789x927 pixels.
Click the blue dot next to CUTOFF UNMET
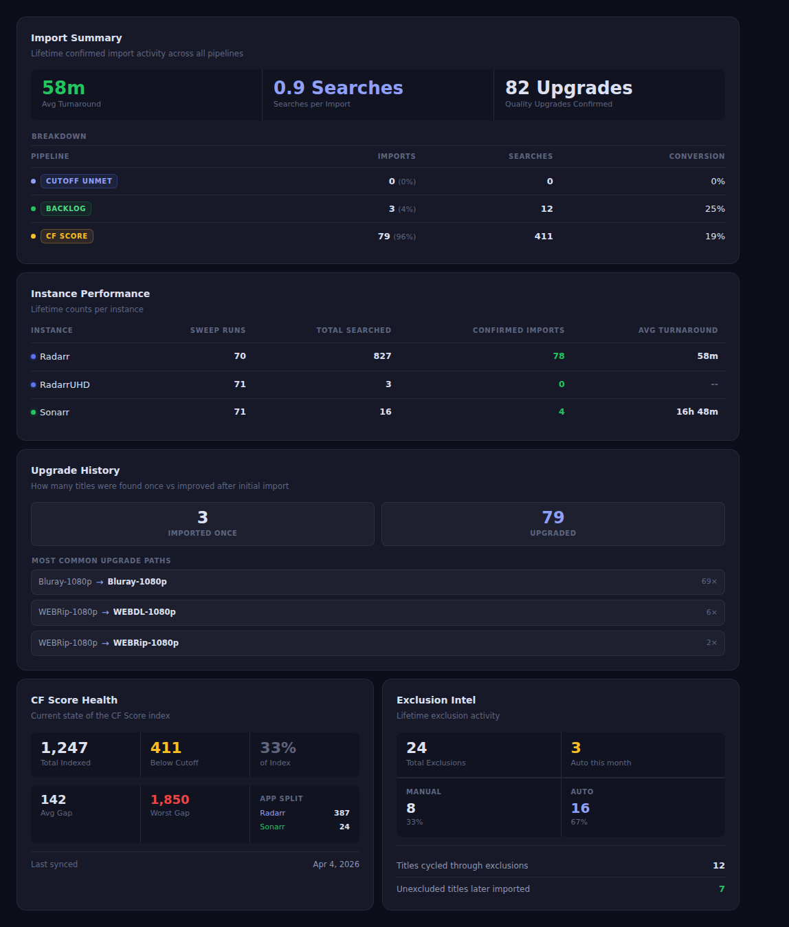coord(34,181)
